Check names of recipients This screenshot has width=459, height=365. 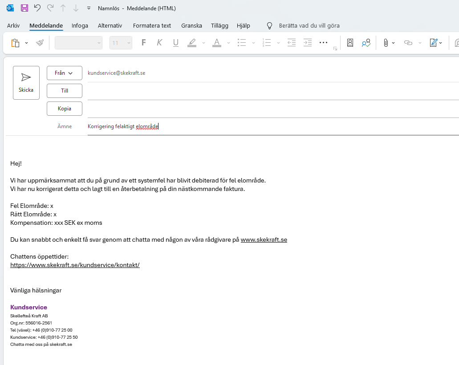tap(366, 43)
